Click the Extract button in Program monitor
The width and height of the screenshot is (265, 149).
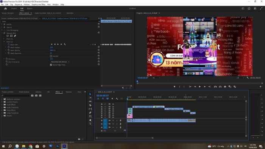220,87
